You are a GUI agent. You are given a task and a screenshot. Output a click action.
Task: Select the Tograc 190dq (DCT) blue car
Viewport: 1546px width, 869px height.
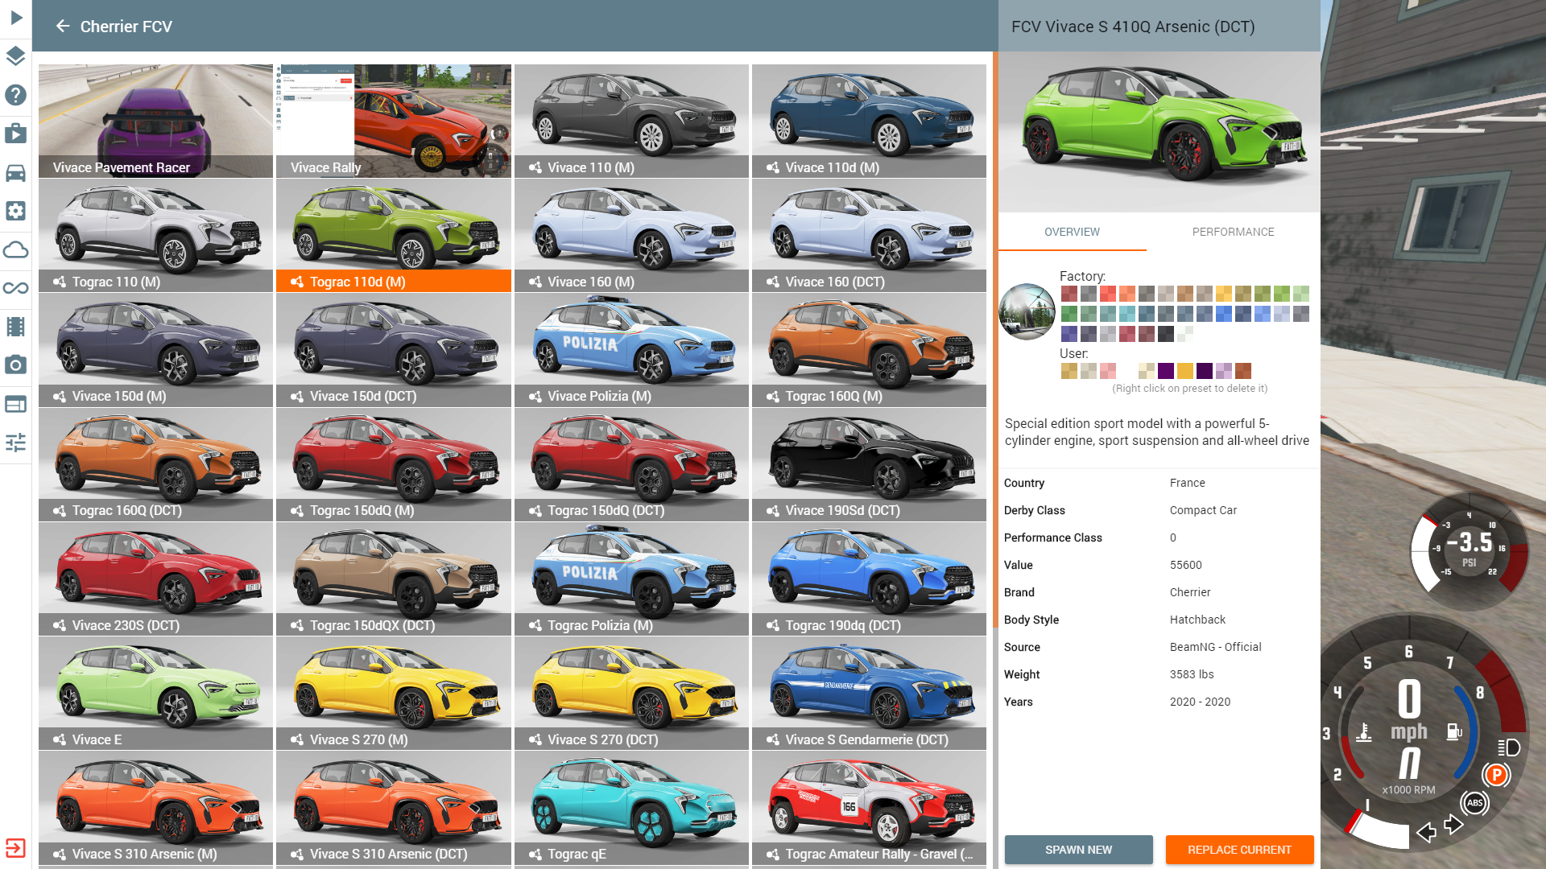[x=869, y=579]
